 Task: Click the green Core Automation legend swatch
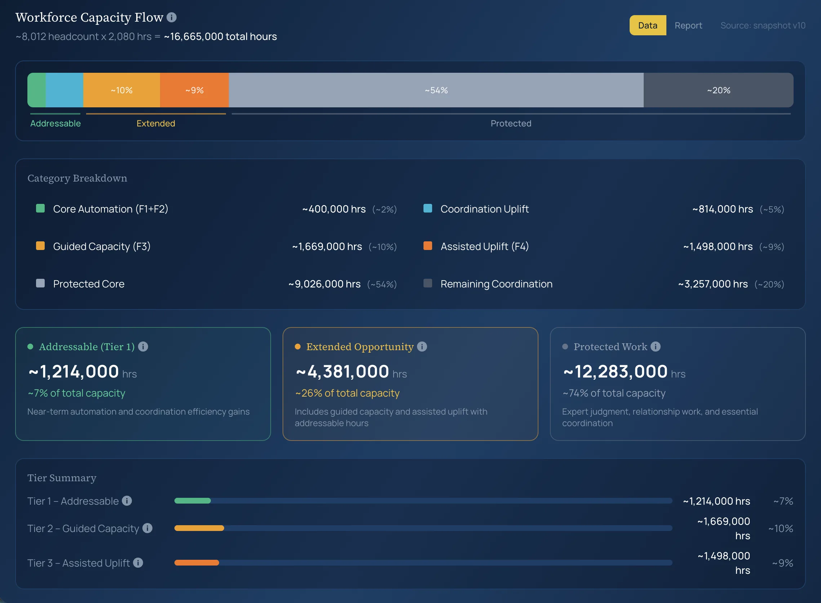(x=40, y=209)
